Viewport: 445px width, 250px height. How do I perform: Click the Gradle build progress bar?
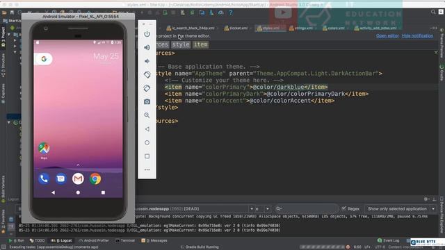[x=322, y=247]
